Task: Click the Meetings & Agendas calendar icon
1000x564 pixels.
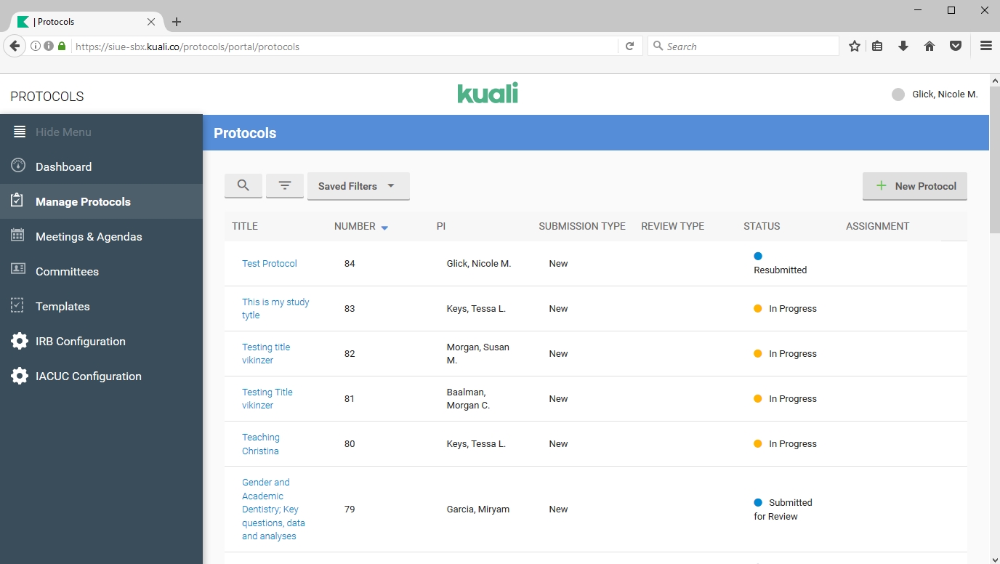Action: pyautogui.click(x=19, y=236)
